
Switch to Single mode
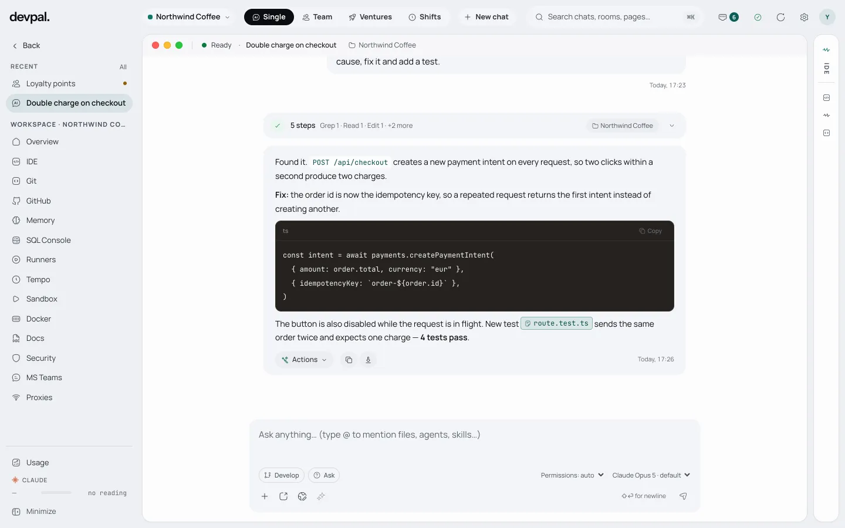pyautogui.click(x=269, y=17)
